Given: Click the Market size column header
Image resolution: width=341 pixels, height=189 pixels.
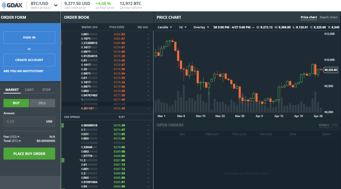Looking at the screenshot, I should click(x=89, y=27).
